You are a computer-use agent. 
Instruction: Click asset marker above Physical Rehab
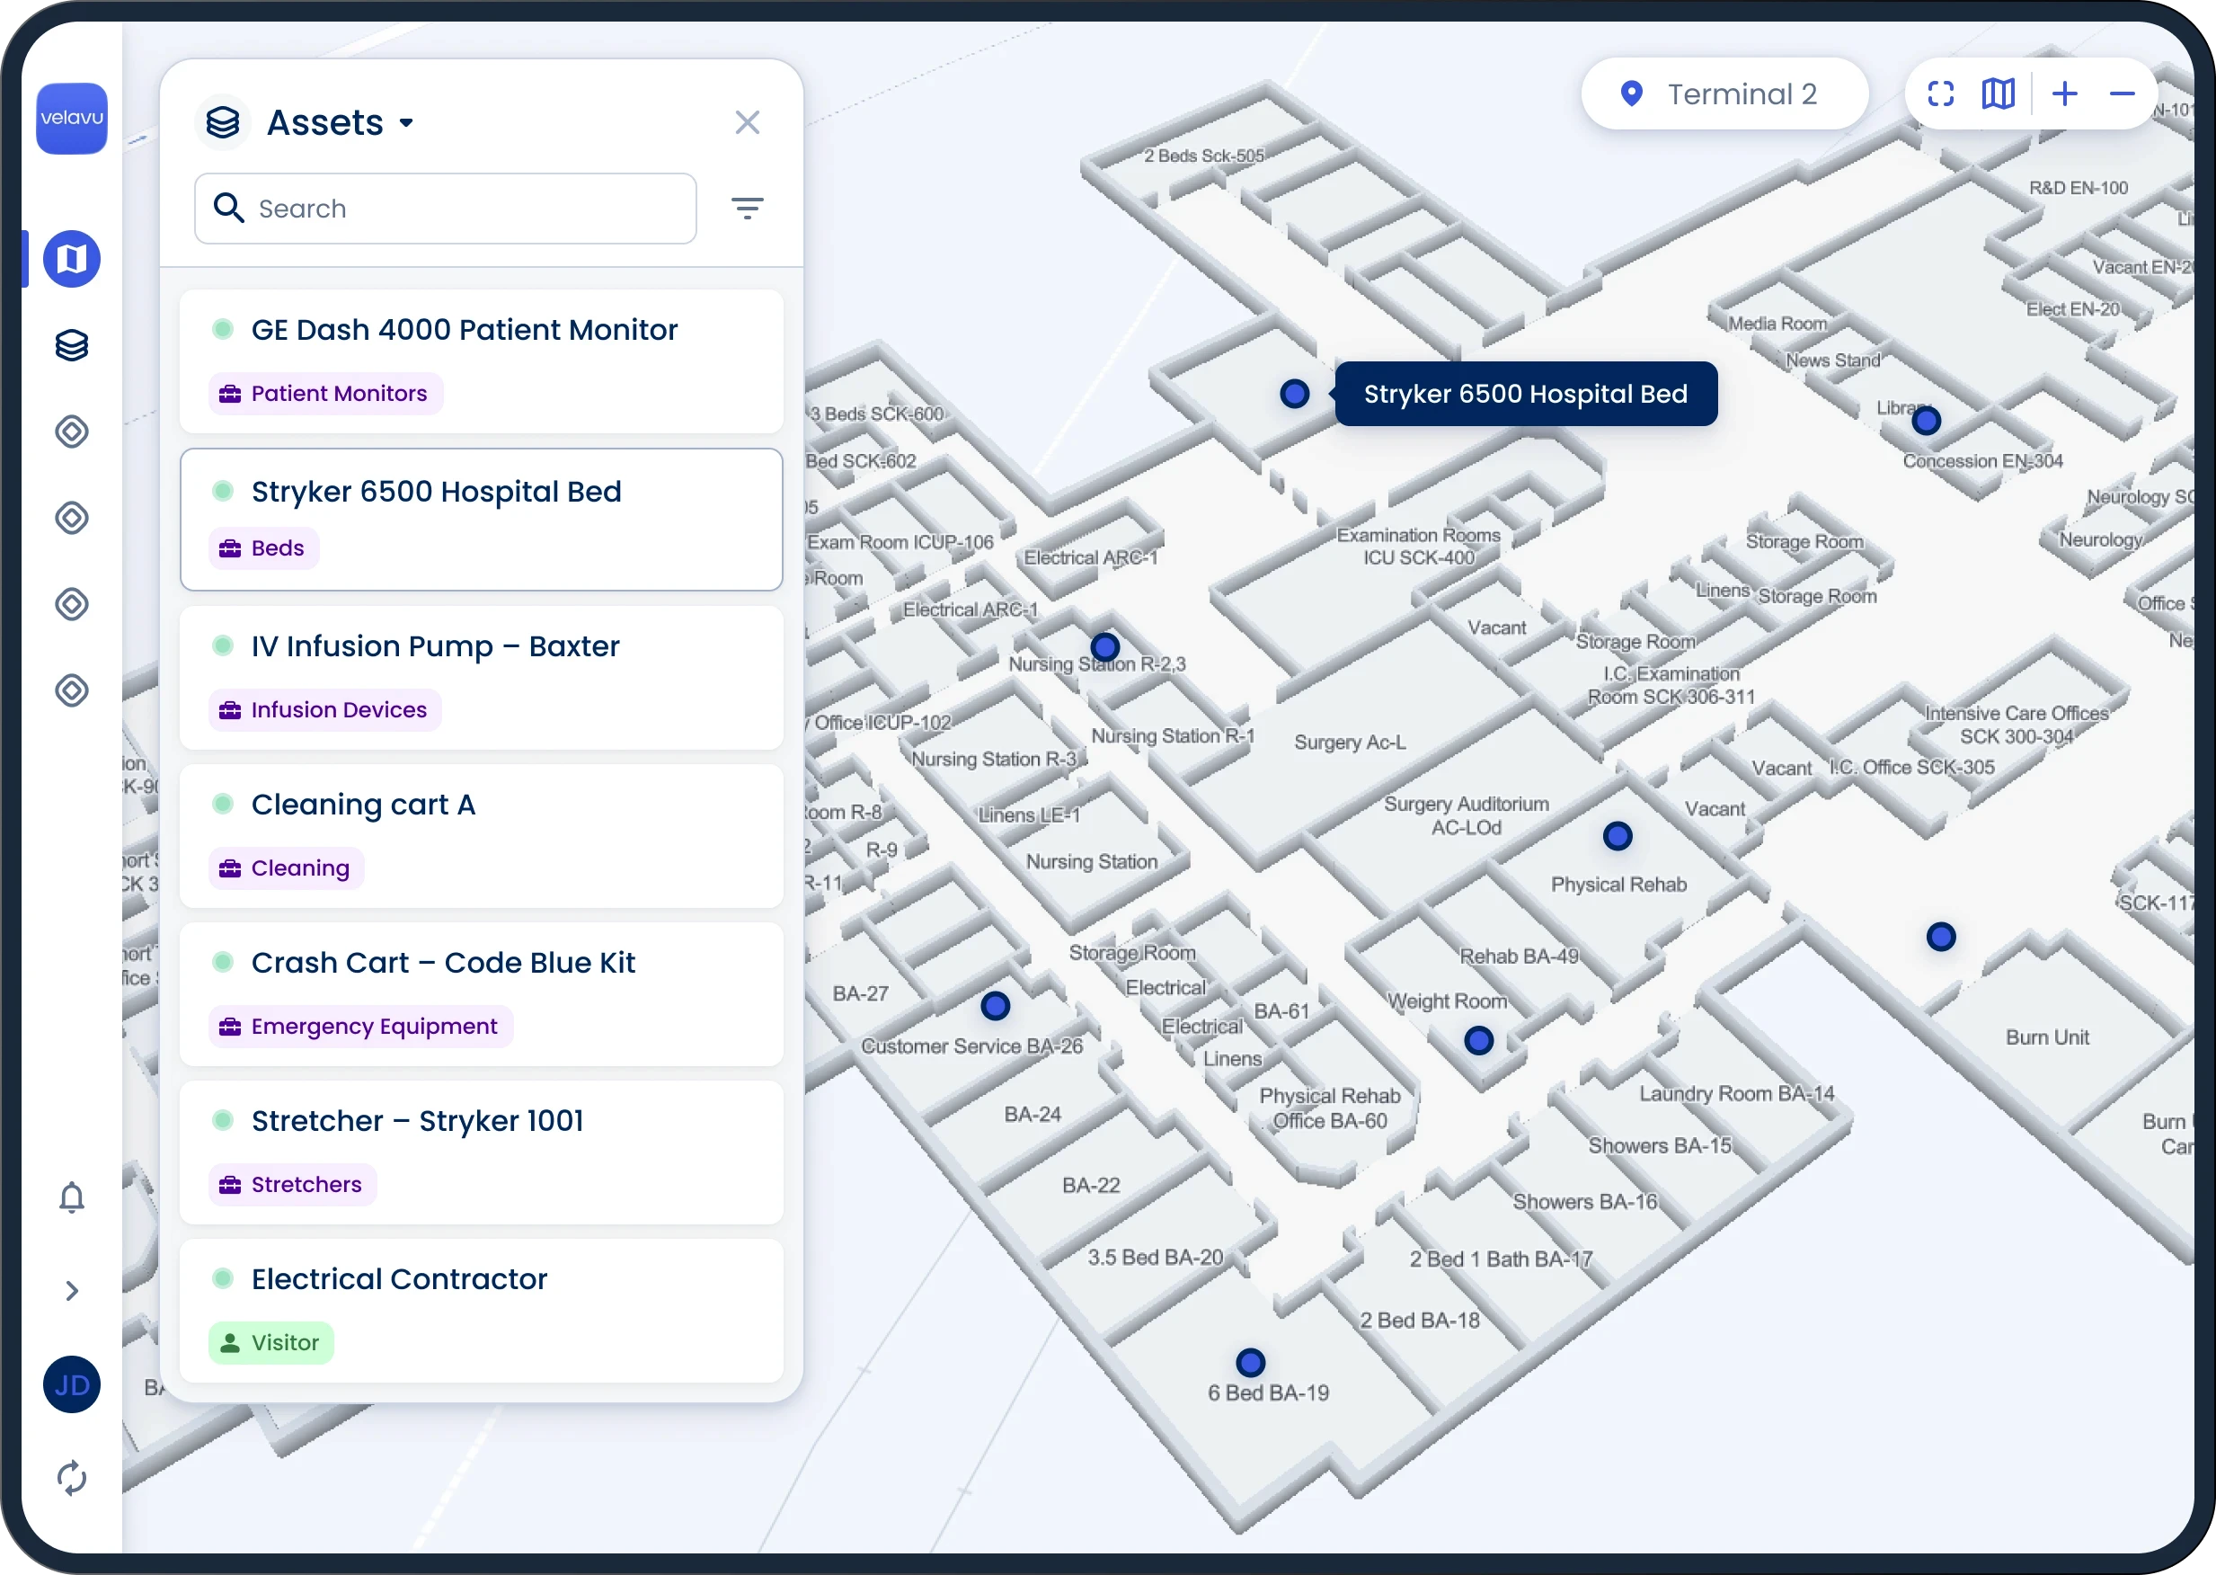(x=1618, y=836)
